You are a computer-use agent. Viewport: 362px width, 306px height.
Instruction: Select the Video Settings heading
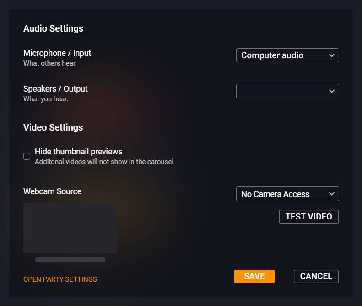click(53, 127)
